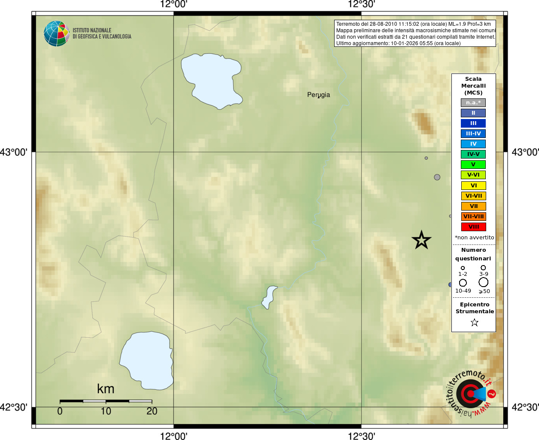Click the 'Numero questionari' legend heading

[473, 254]
